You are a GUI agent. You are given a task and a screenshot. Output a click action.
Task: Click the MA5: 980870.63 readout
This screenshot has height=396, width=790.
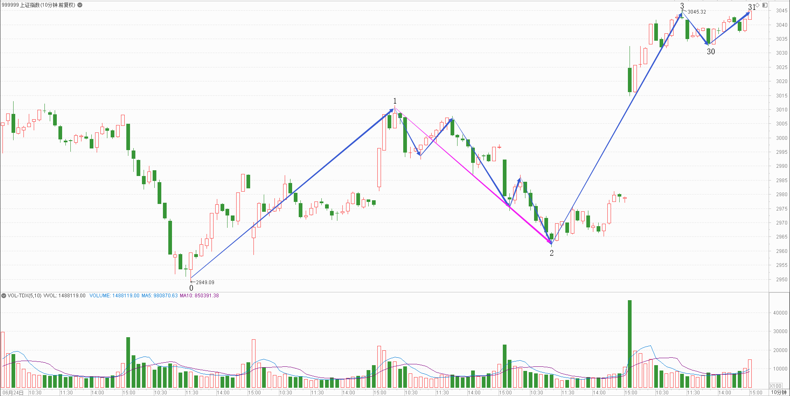[160, 296]
